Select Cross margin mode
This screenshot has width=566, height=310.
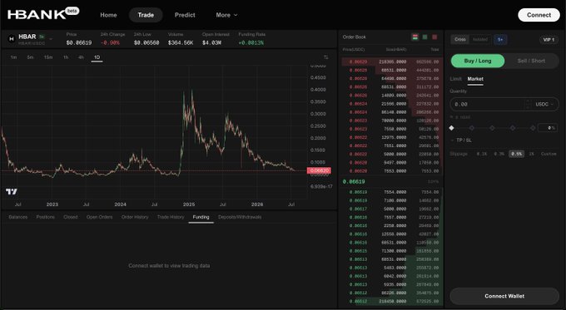[459, 39]
